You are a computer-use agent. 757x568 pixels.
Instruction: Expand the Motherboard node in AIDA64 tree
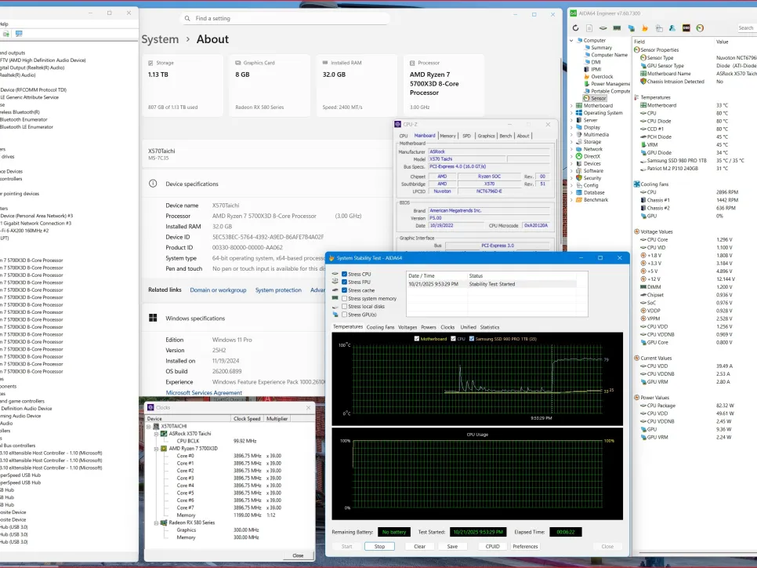click(572, 105)
